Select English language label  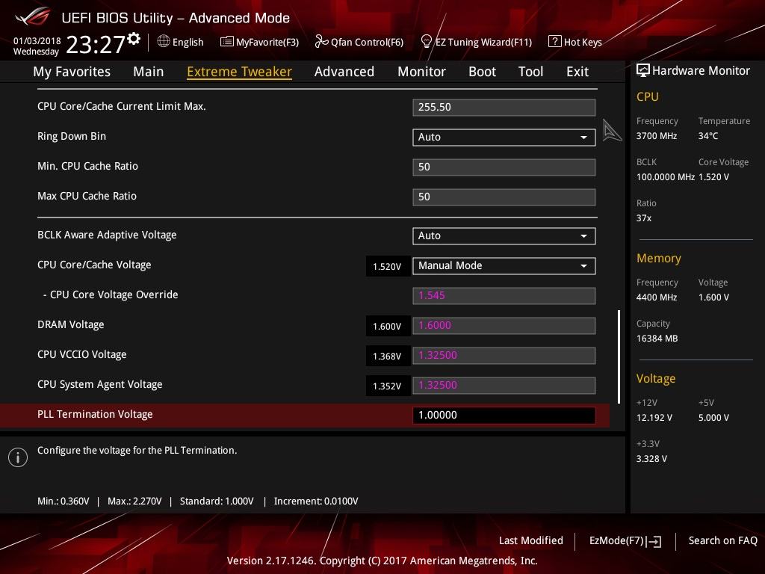188,42
